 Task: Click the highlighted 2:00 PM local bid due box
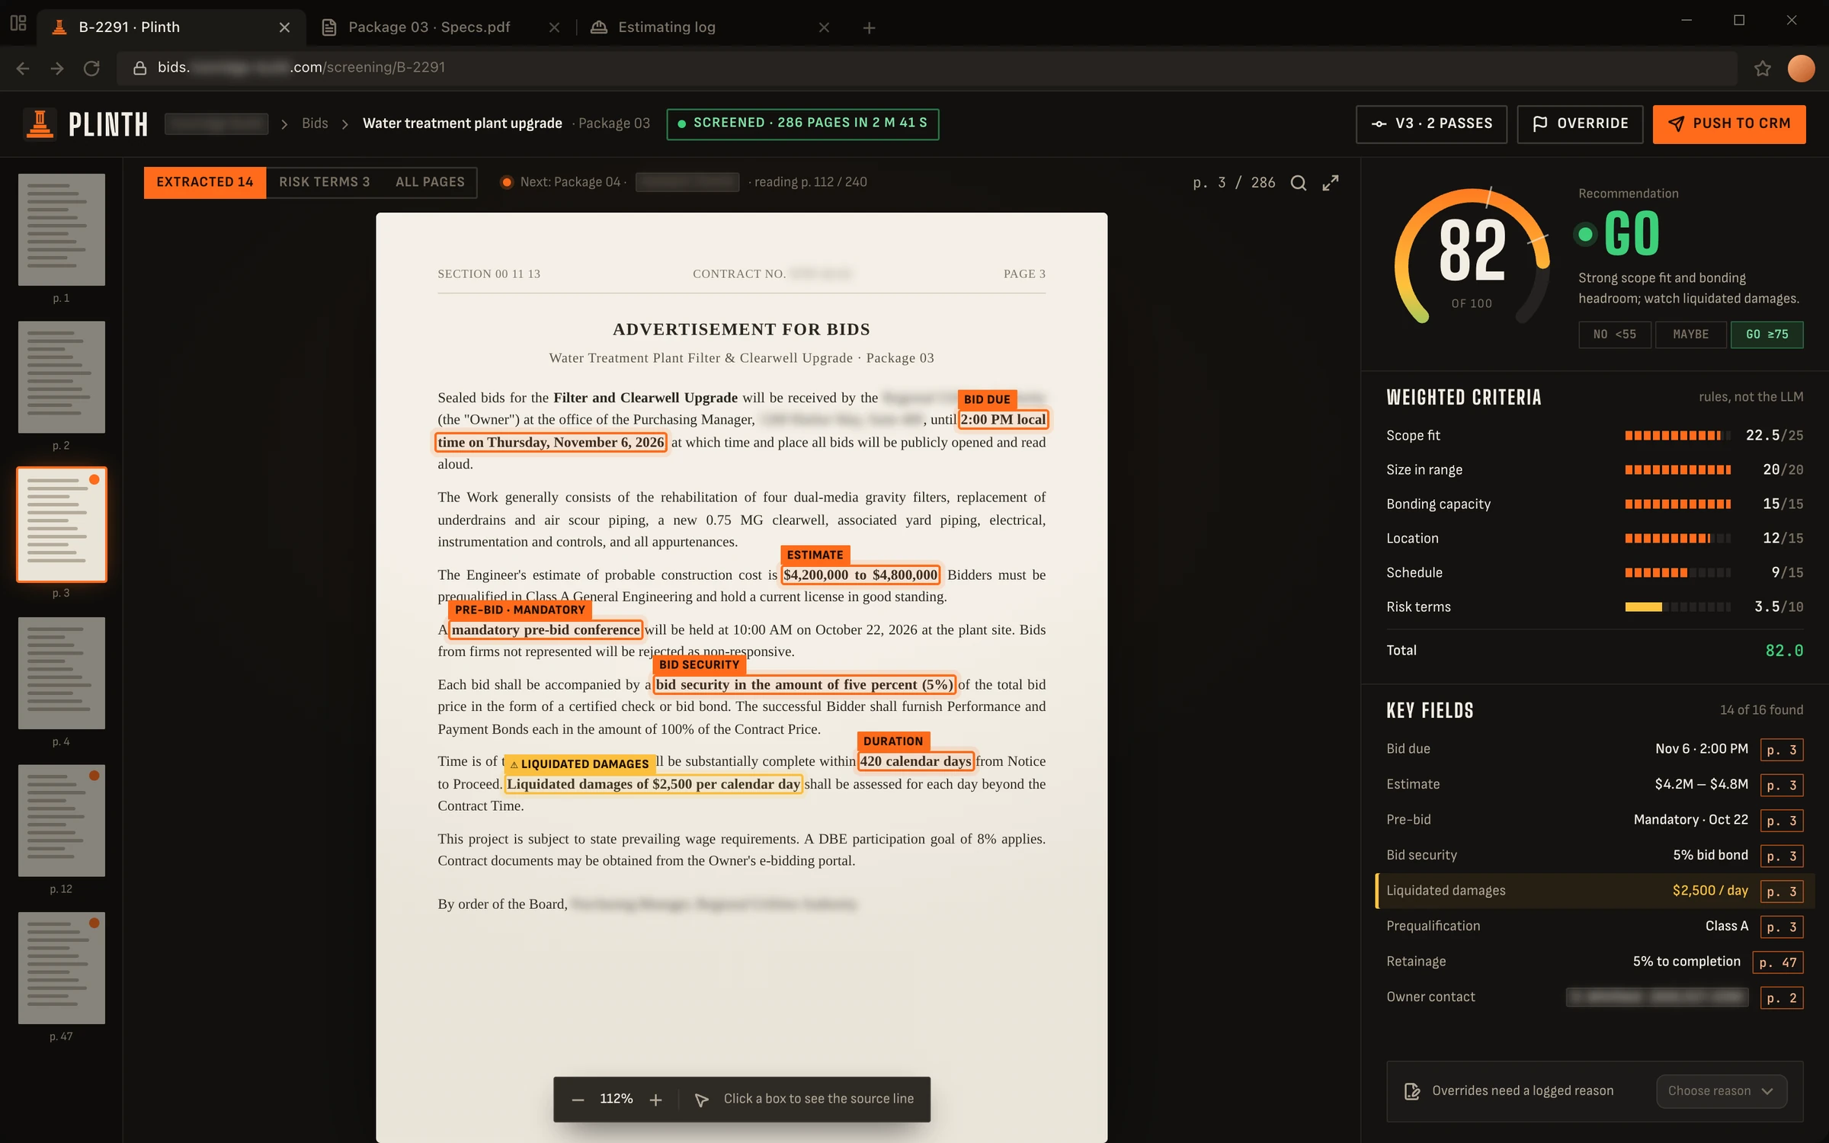pos(1003,419)
